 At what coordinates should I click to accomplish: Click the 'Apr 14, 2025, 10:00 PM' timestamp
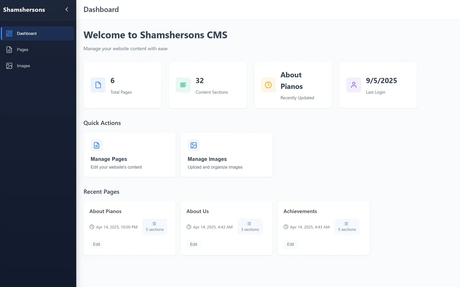point(117,227)
